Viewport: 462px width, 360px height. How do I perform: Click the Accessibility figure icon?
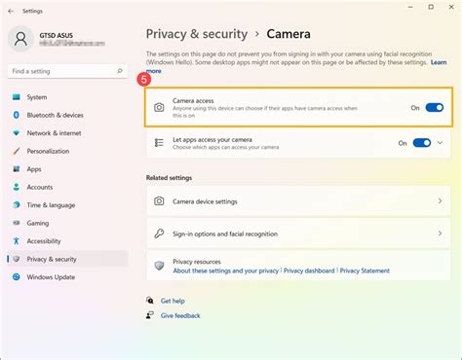point(17,240)
